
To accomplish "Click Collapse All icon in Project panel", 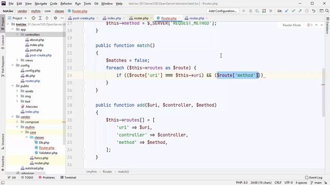I will (x=47, y=18).
